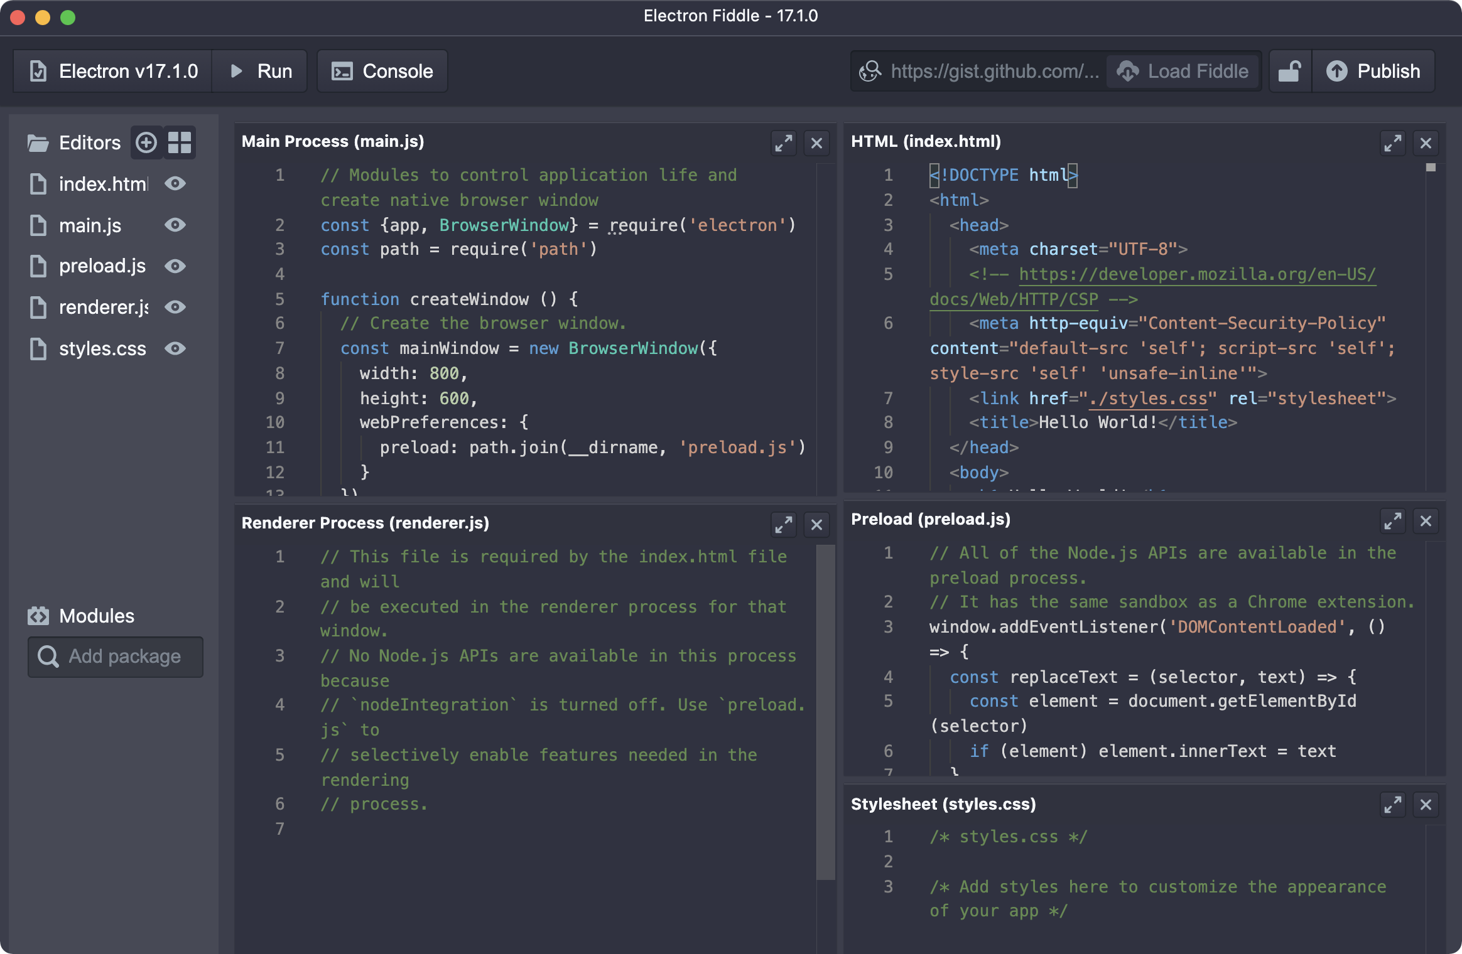
Task: Click the Add package input field
Action: point(112,655)
